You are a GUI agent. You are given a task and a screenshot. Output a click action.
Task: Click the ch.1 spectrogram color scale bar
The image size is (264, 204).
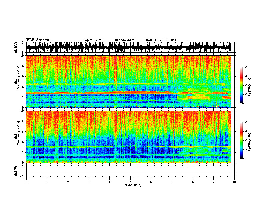tap(241, 85)
